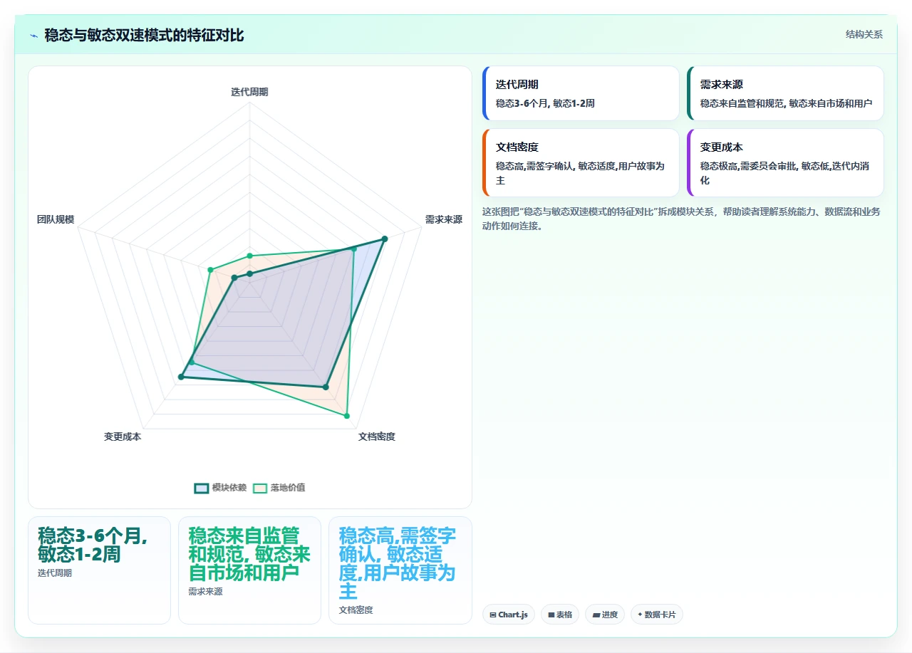Screen dimensions: 912x653
Task: Open the 迭代周期 info card
Action: (x=581, y=93)
